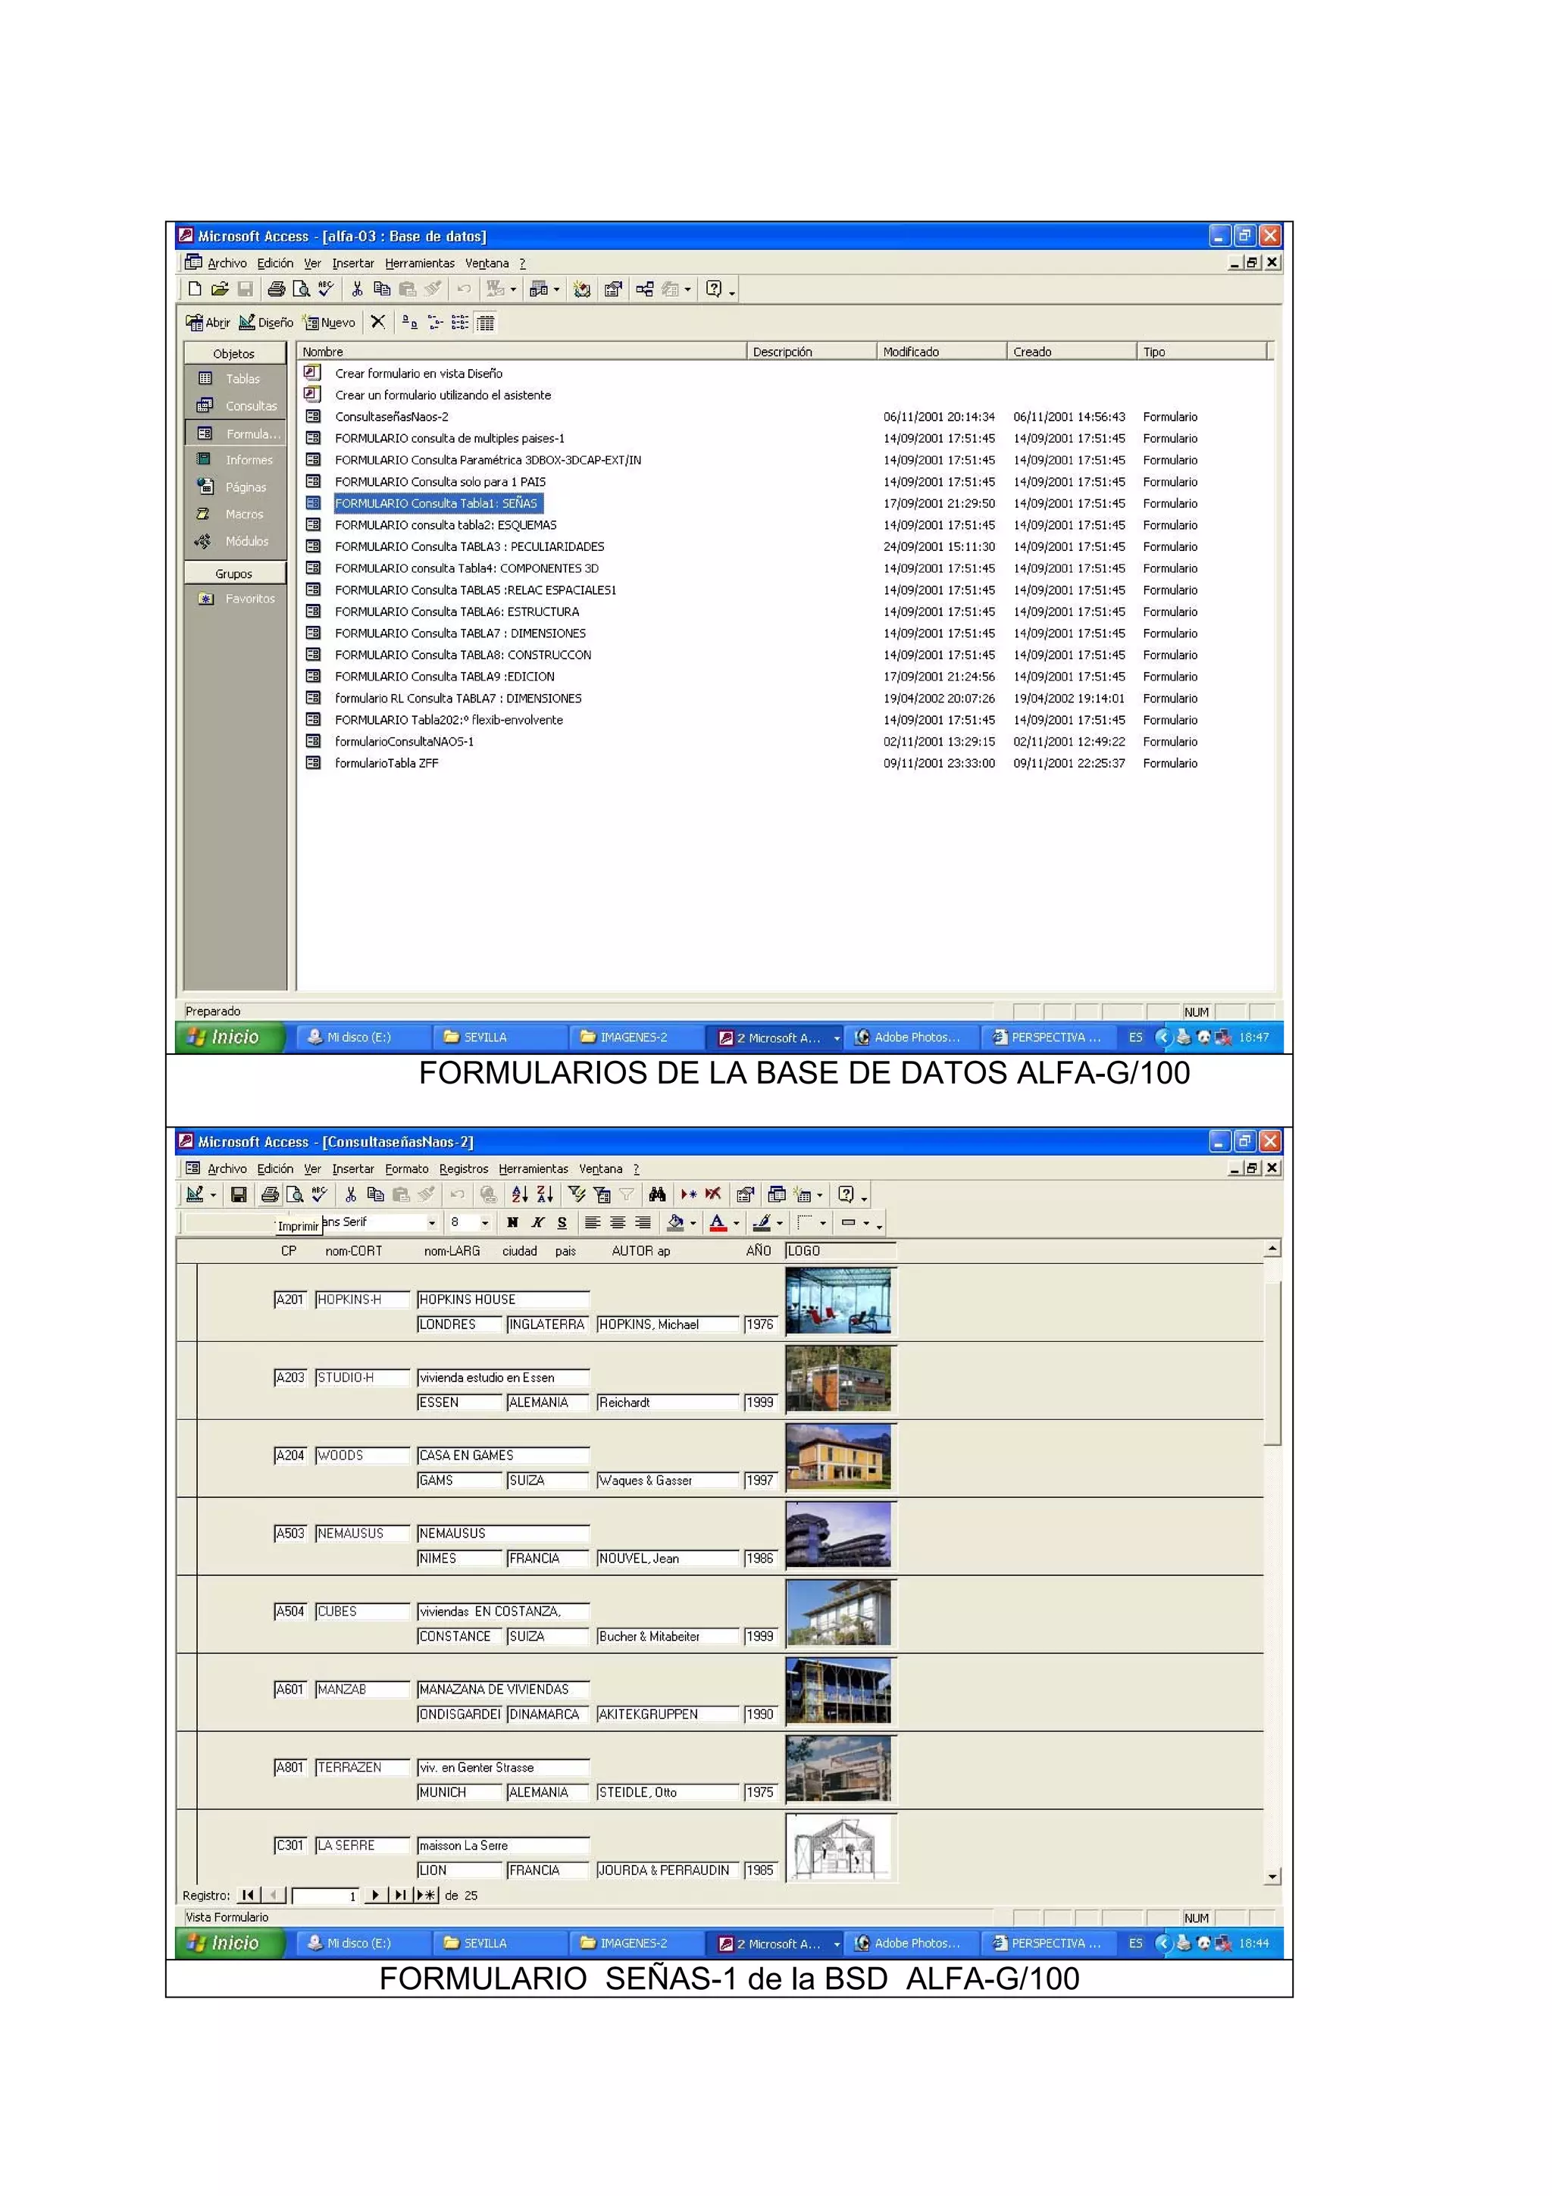The width and height of the screenshot is (1552, 2196).
Task: Click Adobe Photos taskbar button on upper taskbar
Action: [912, 1037]
